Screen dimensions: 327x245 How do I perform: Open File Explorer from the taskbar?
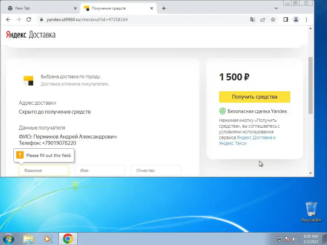28,239
